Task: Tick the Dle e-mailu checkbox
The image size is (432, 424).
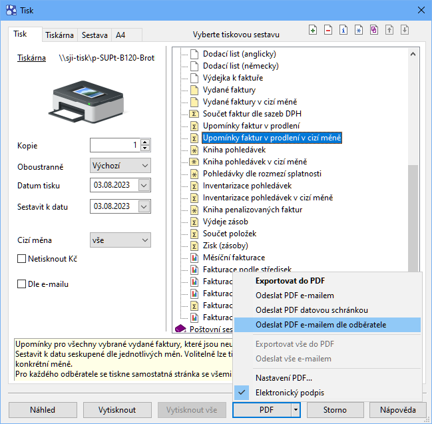Action: (22, 284)
